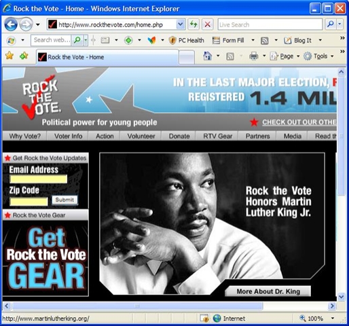This screenshot has width=349, height=326.
Task: Click the green plus toolbar icon
Action: [x=128, y=41]
